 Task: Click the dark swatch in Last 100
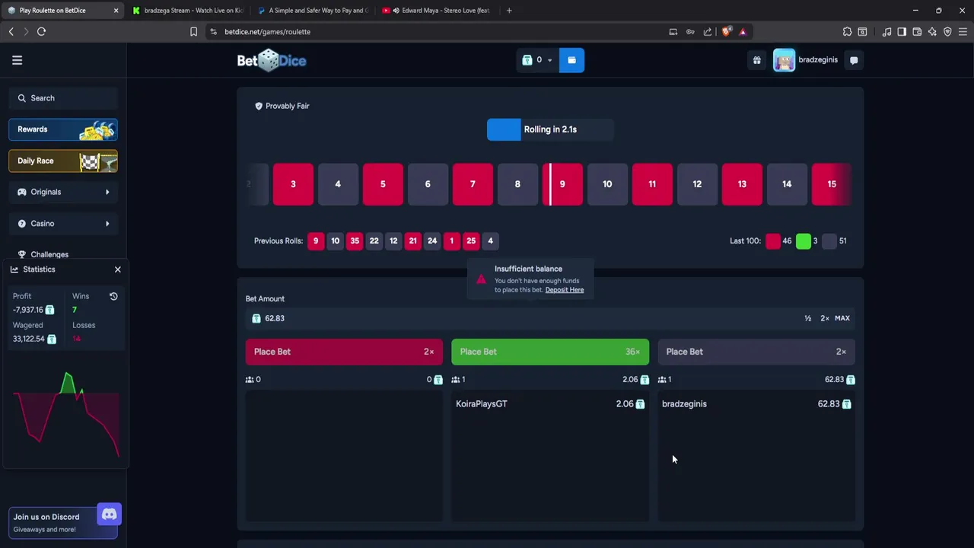click(829, 241)
